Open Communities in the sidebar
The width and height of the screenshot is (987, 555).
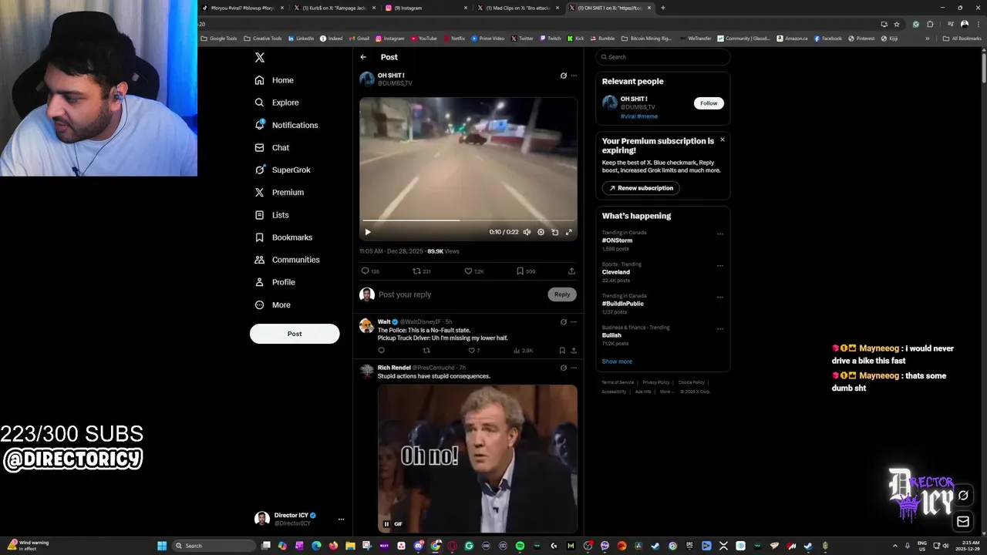tap(287, 260)
